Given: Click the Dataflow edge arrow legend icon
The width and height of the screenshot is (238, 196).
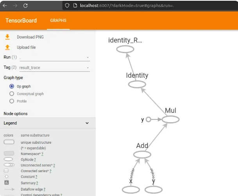Looking at the screenshot, I should [x=9, y=189].
